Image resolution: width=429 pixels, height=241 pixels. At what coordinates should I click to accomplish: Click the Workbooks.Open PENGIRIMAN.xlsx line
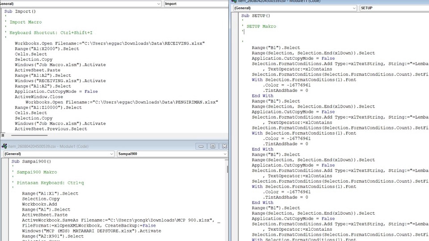[122, 102]
